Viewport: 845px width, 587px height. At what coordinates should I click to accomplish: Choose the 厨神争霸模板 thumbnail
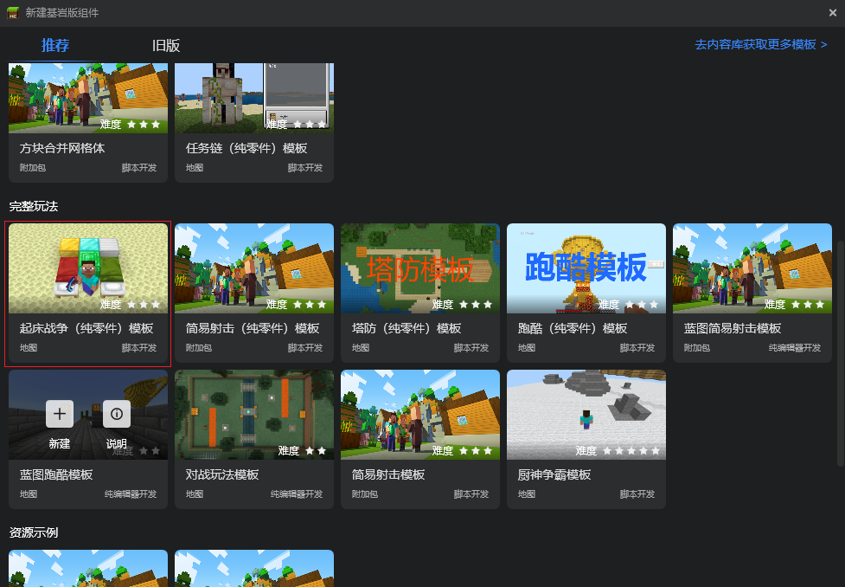586,415
